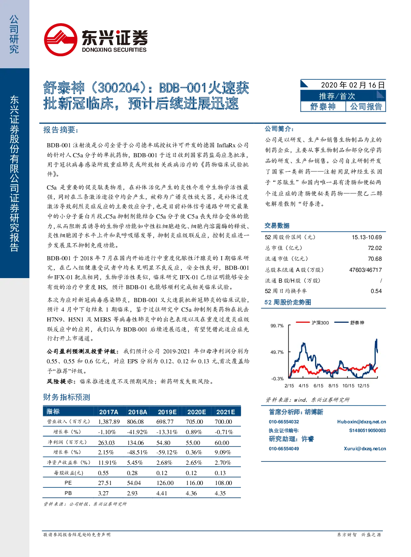Click the 2019E column header
411x557 pixels.
coord(167,412)
